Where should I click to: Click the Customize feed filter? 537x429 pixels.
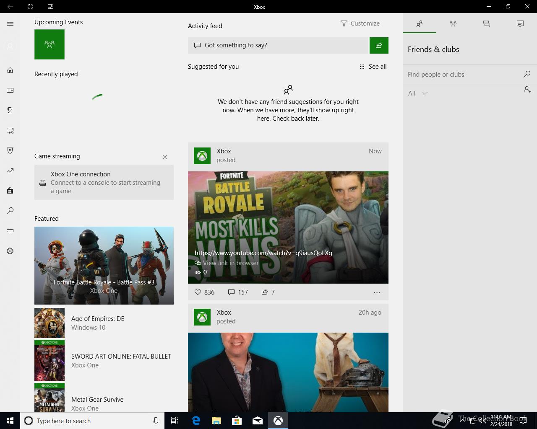(360, 23)
